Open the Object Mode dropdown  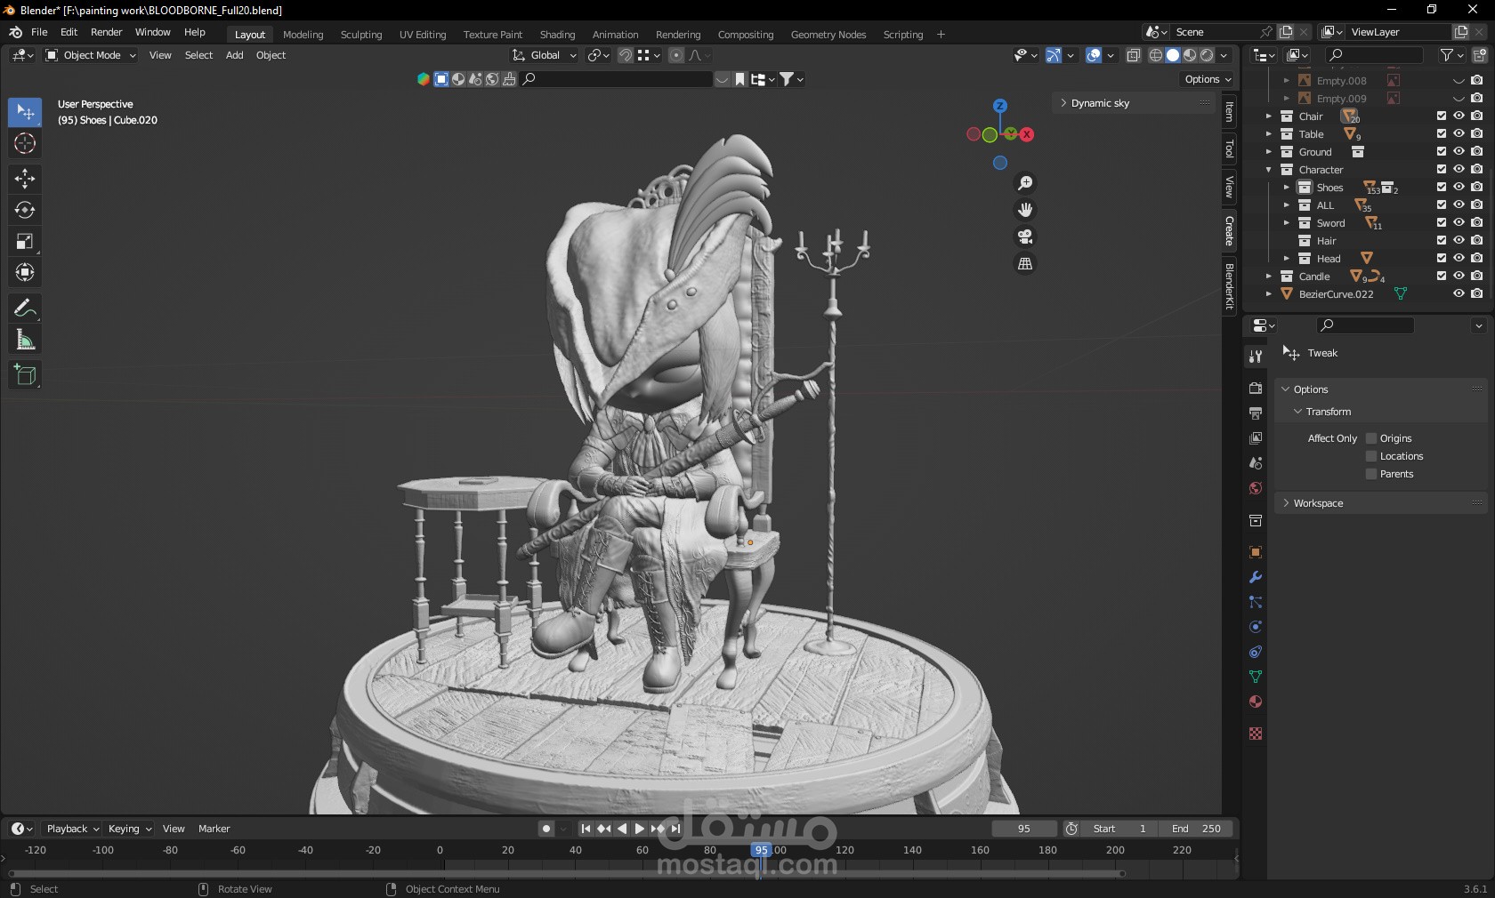coord(91,55)
